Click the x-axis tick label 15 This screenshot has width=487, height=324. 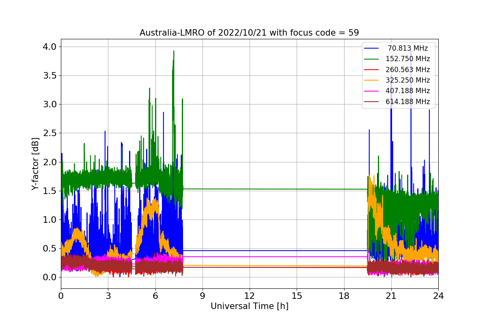(x=297, y=296)
